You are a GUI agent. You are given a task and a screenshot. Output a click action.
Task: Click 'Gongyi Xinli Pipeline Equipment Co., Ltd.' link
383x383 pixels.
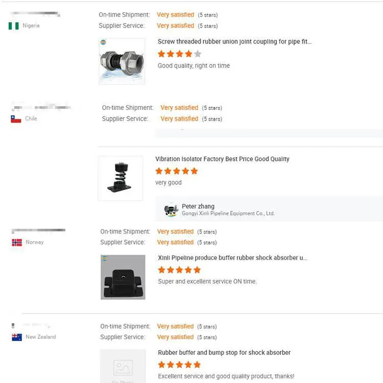(x=228, y=213)
